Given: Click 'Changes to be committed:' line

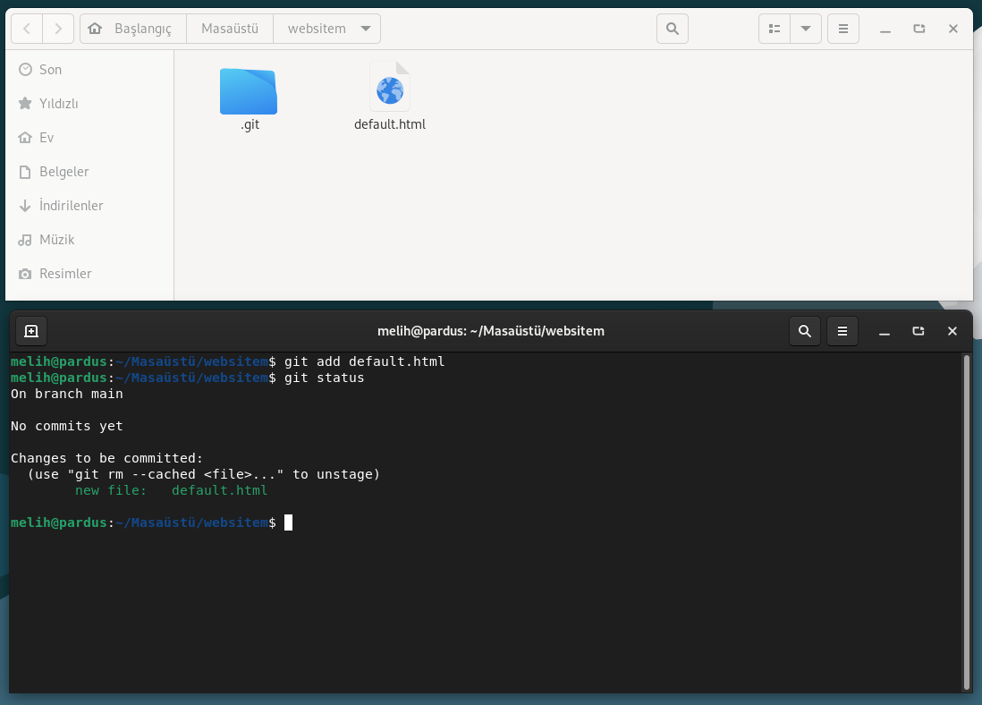Looking at the screenshot, I should pyautogui.click(x=107, y=458).
